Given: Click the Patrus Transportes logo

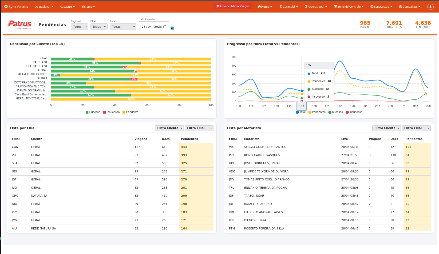Looking at the screenshot, I should coord(20,25).
